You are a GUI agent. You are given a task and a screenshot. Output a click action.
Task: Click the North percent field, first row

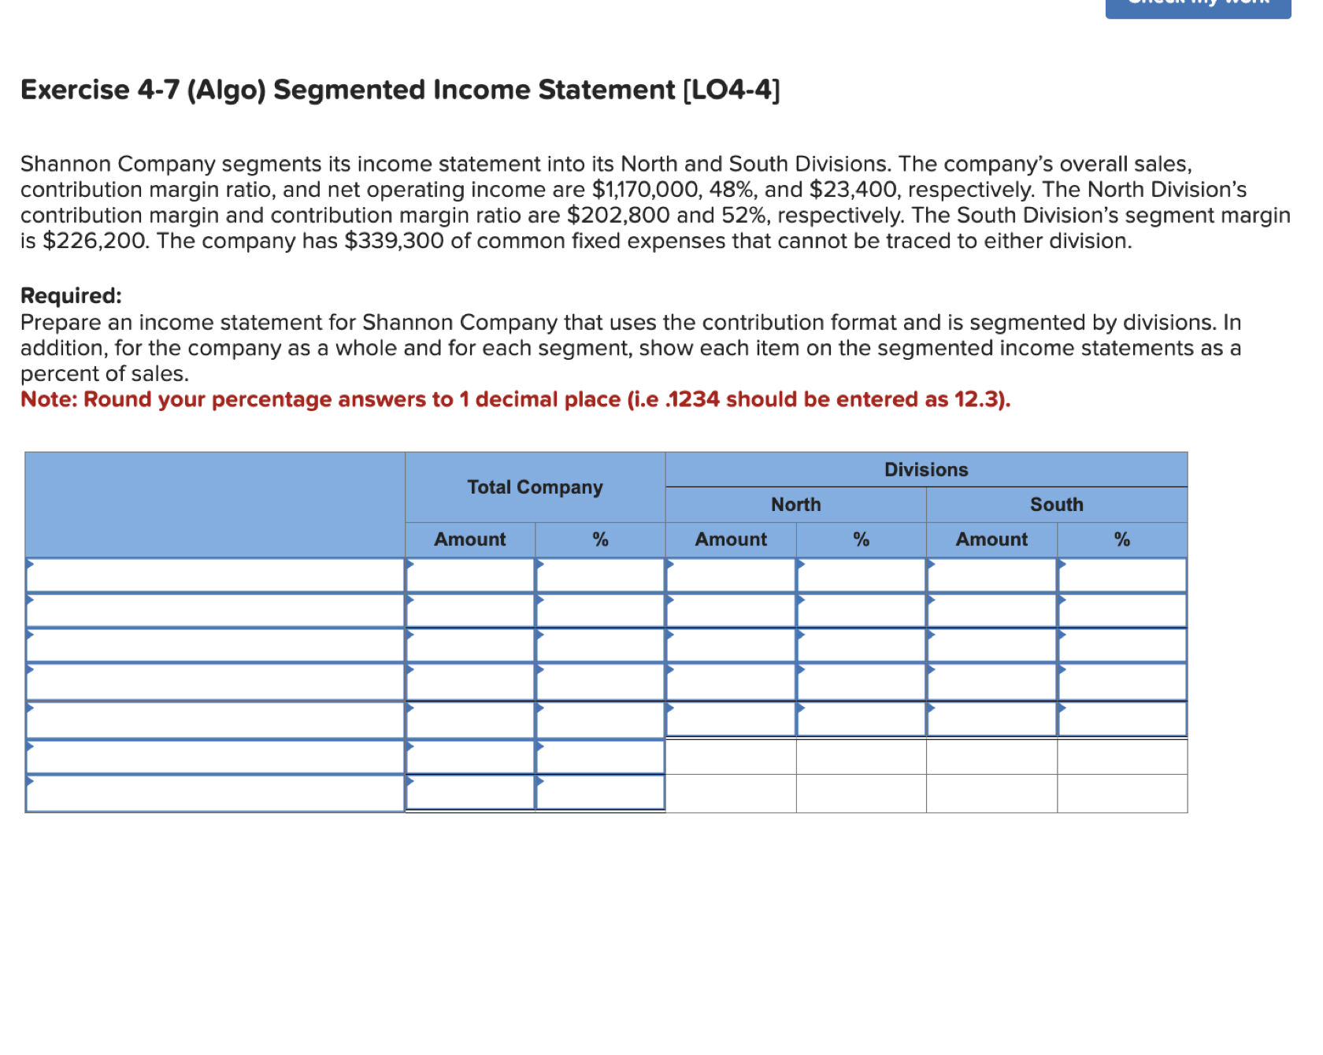(862, 576)
